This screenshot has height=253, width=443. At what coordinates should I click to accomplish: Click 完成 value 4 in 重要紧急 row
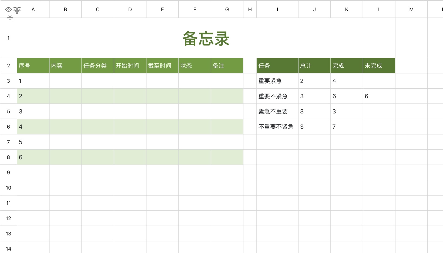point(347,81)
